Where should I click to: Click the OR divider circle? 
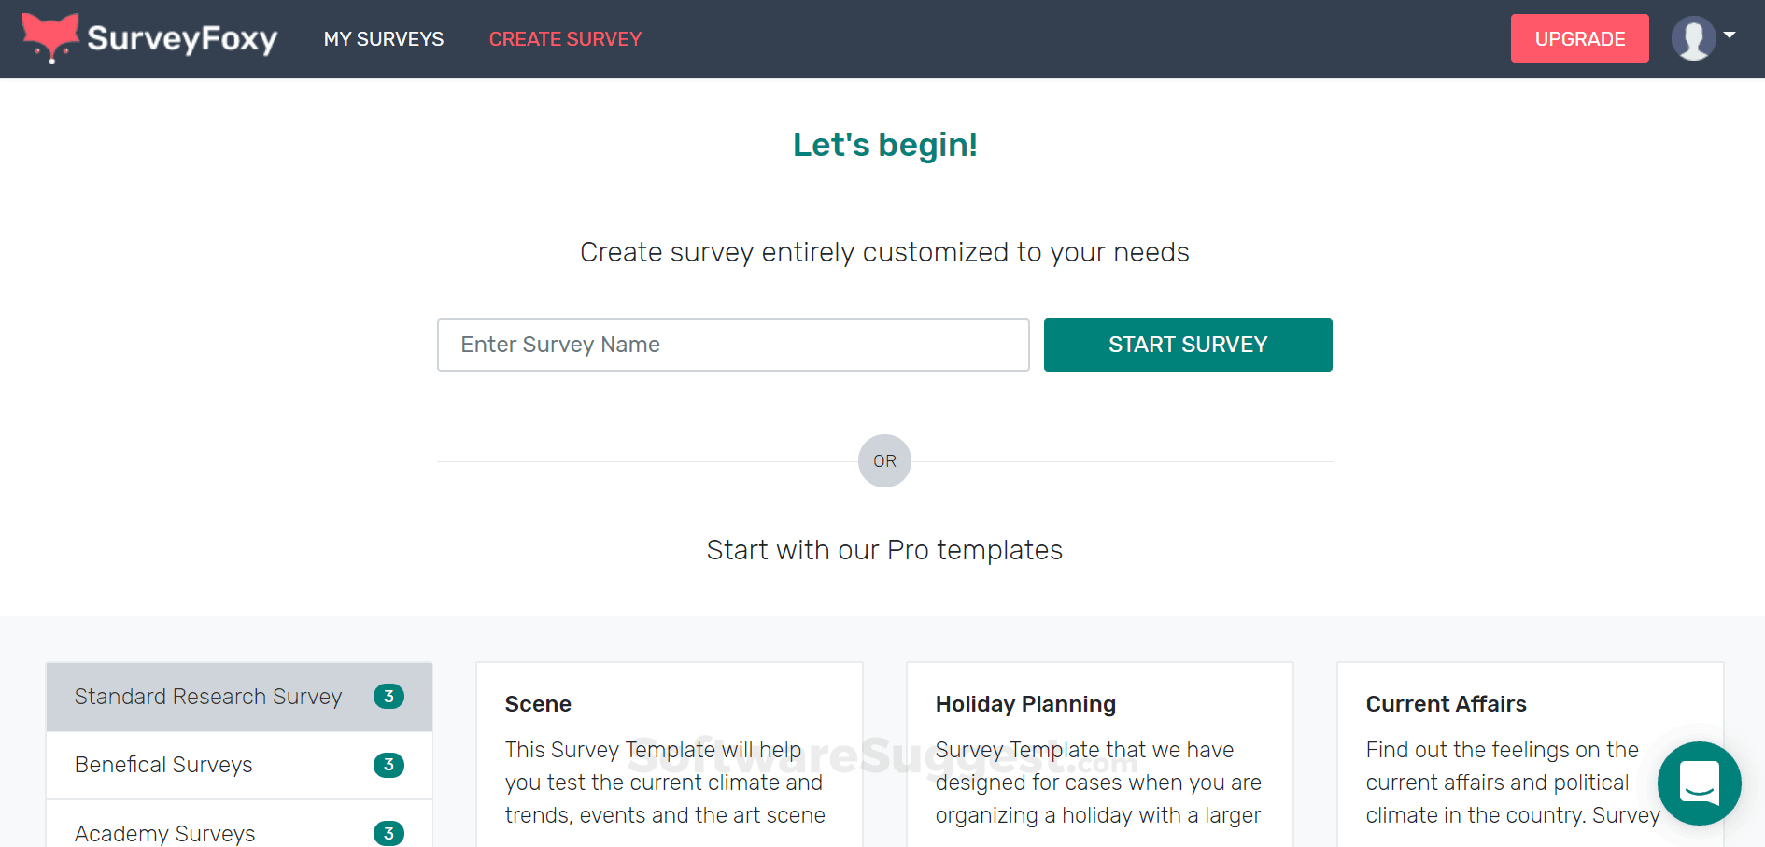click(x=884, y=460)
